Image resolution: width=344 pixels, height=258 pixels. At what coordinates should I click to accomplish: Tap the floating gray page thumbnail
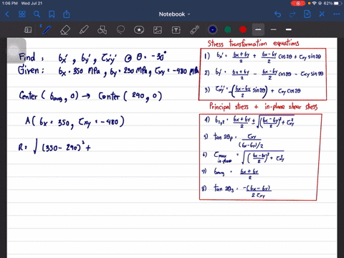(16, 50)
